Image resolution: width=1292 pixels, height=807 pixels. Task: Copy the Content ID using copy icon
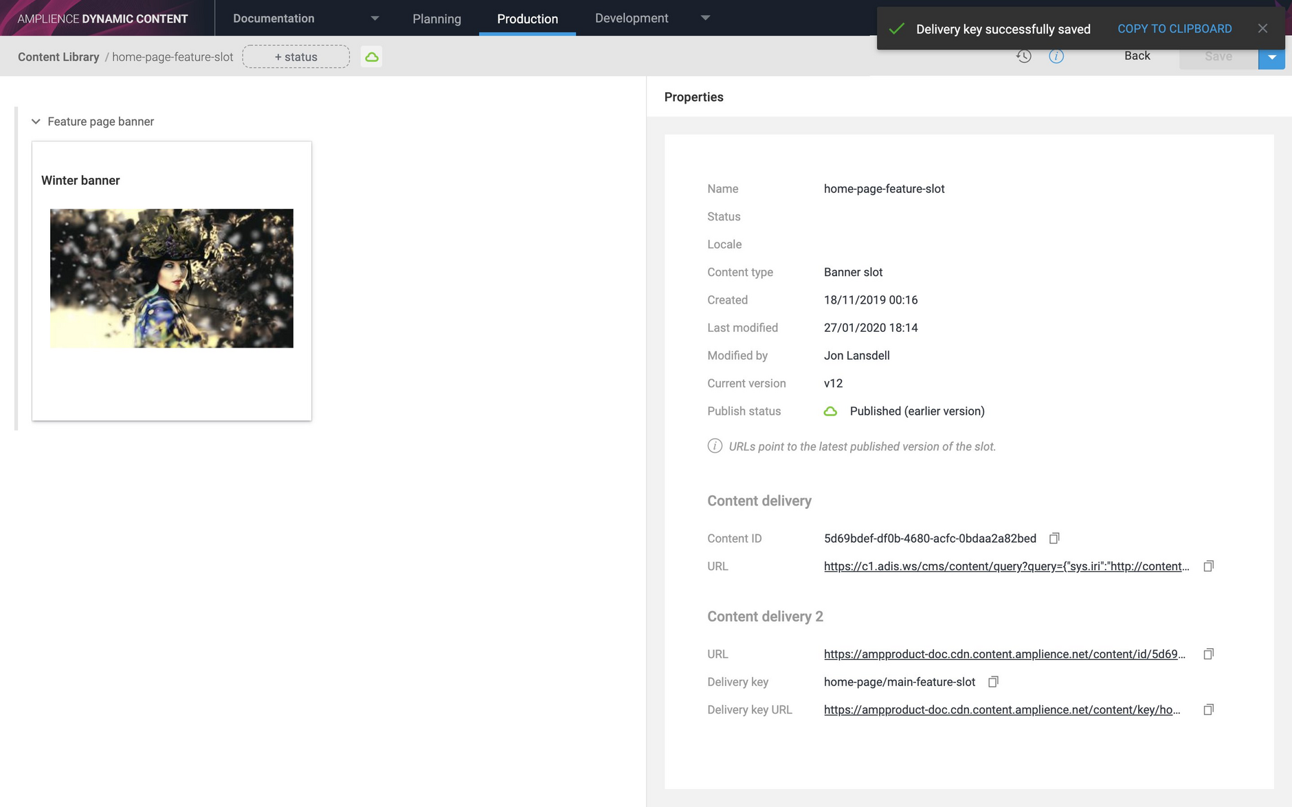[x=1055, y=538]
